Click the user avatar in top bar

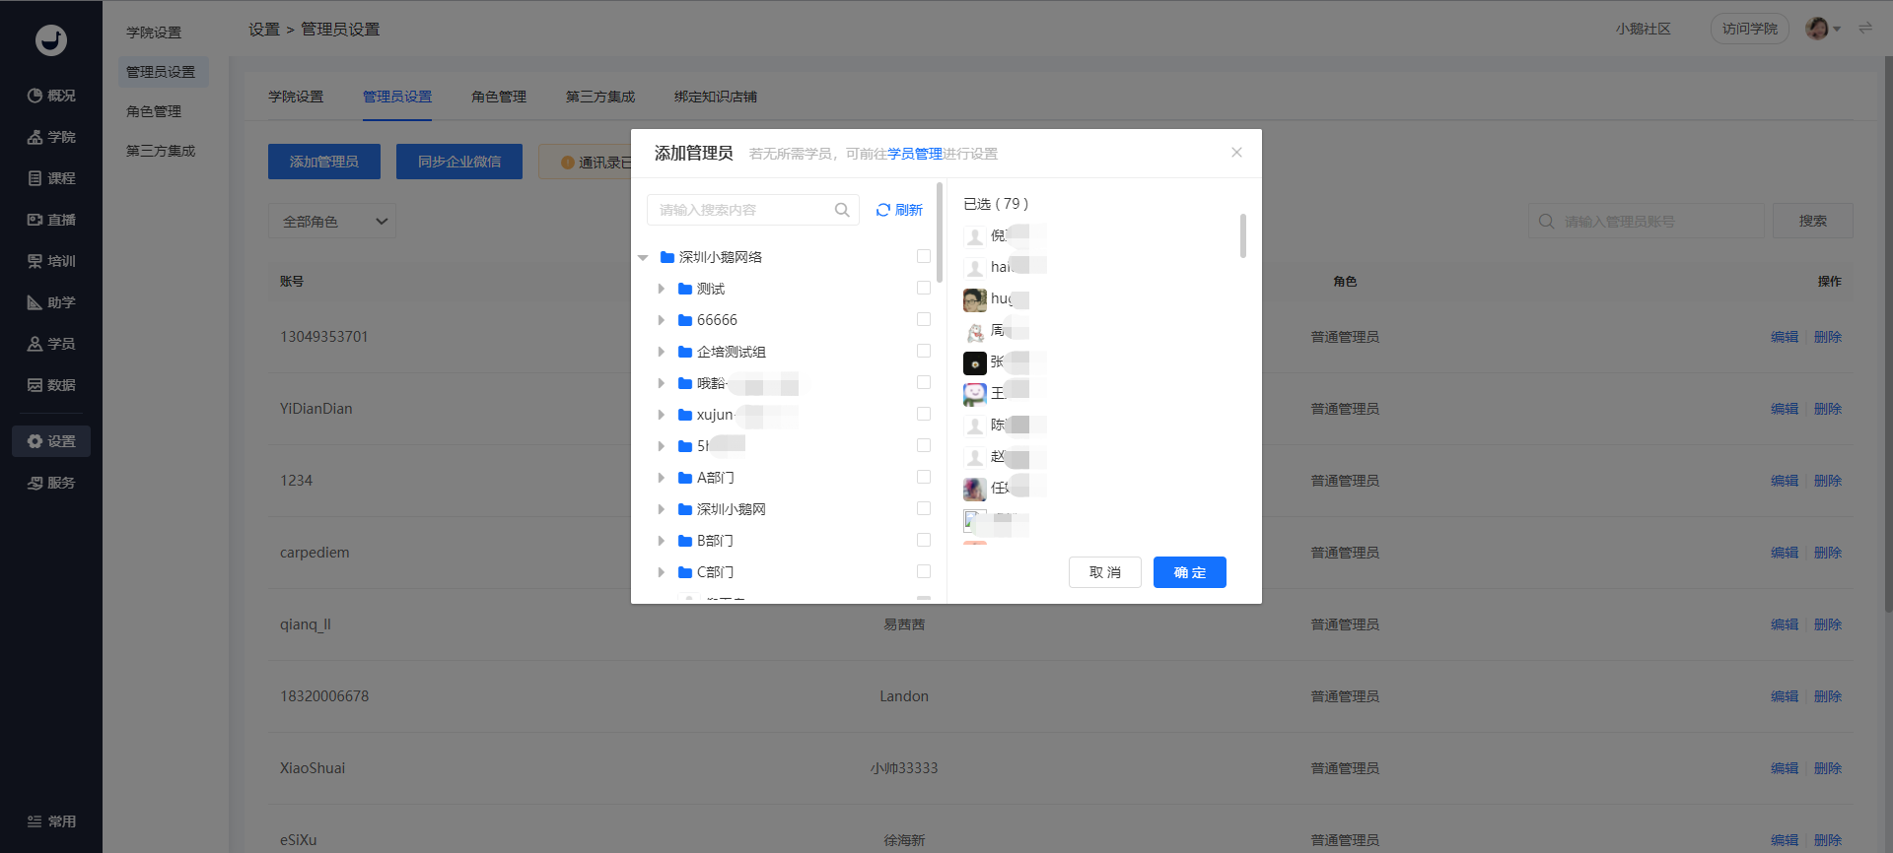tap(1817, 29)
